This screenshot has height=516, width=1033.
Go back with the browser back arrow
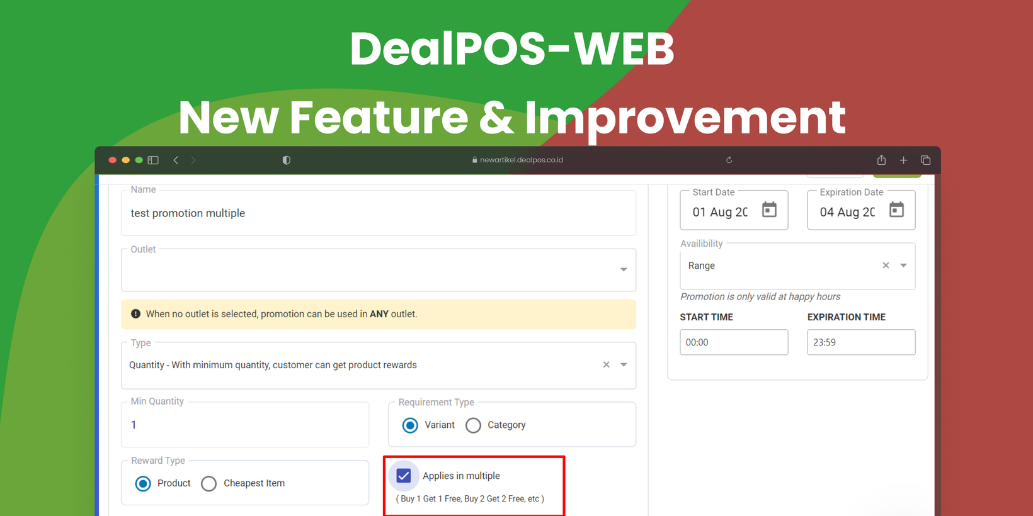(176, 160)
